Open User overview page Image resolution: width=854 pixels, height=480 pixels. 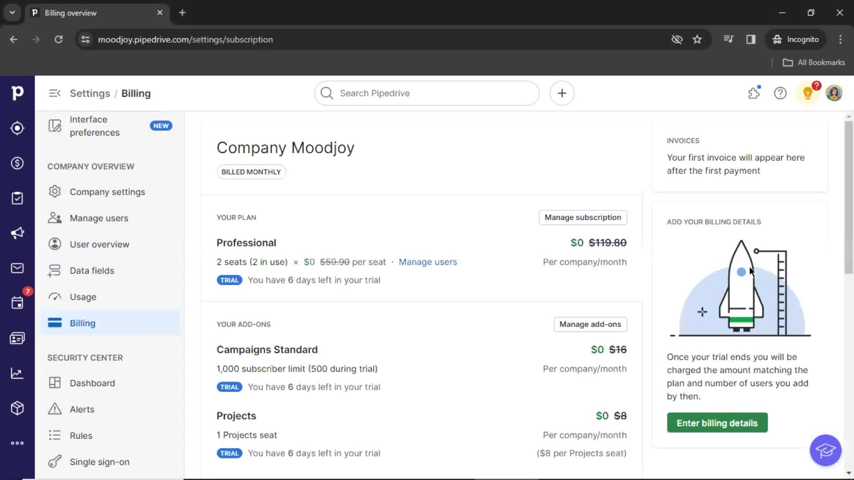pyautogui.click(x=110, y=244)
